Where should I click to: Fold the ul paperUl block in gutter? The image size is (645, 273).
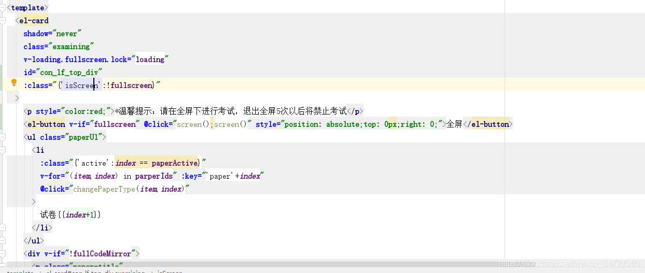pos(3,137)
